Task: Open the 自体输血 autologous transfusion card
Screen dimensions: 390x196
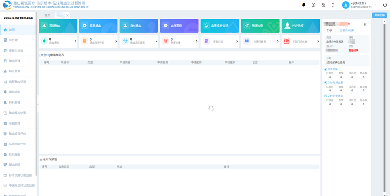Action: pyautogui.click(x=139, y=26)
